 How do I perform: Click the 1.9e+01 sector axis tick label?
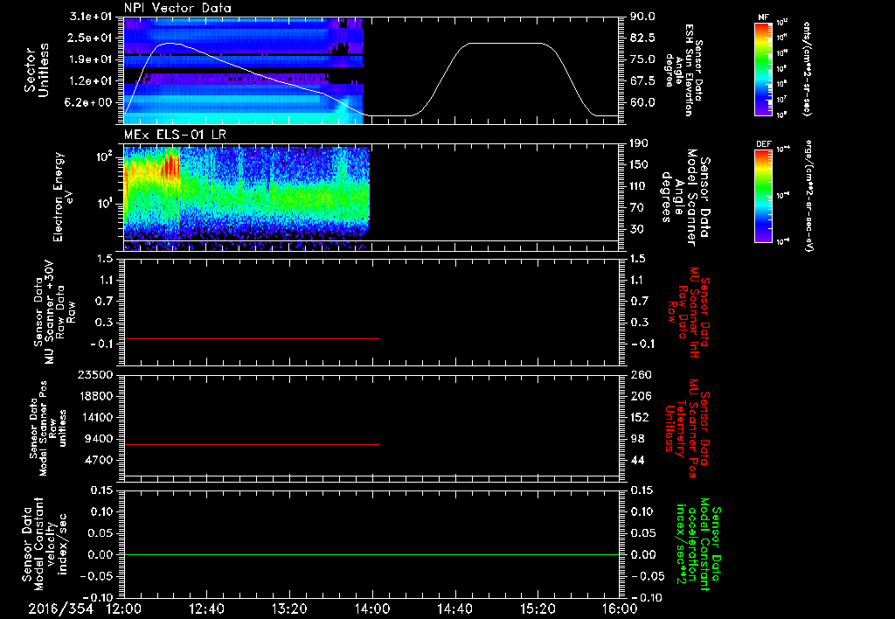point(91,59)
